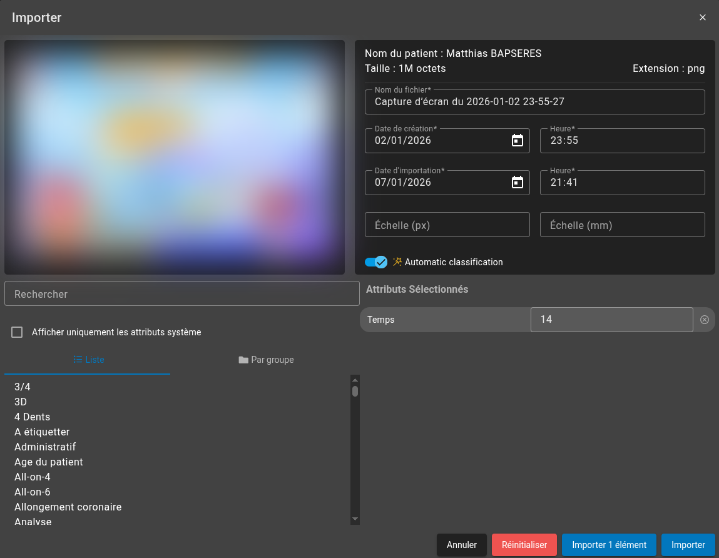Screen dimensions: 719x558
Task: Click the Afficher uniquement les attributs système label
Action: pyautogui.click(x=116, y=332)
